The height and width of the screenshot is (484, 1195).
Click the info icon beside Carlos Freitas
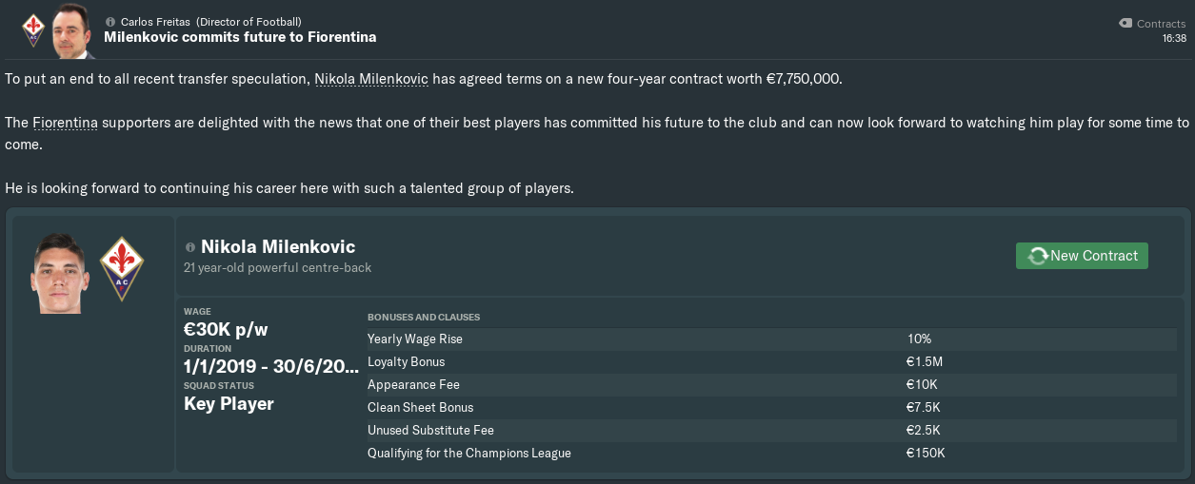(x=110, y=21)
